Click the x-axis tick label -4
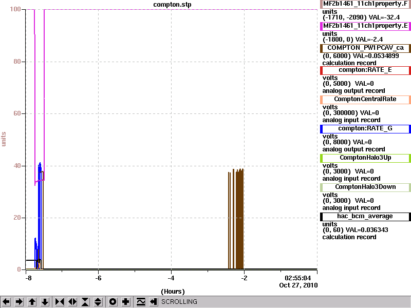Viewport: 411px width, 308px height. click(171, 278)
